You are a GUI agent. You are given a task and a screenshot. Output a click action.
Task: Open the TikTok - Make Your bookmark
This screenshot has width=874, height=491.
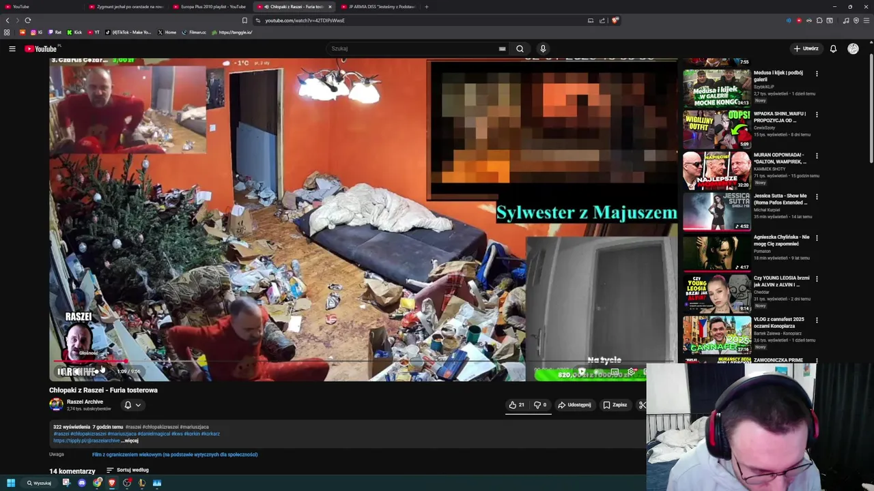point(128,33)
